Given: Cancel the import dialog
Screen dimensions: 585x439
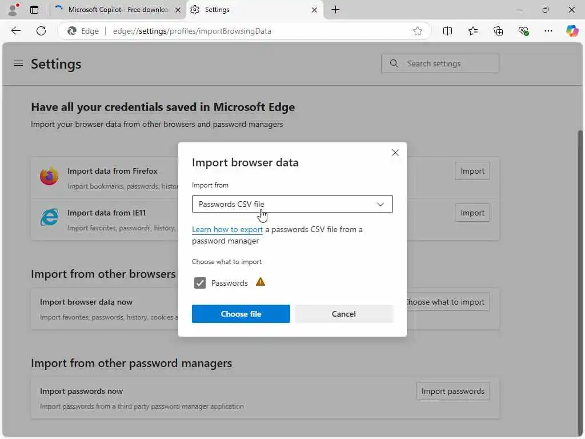Looking at the screenshot, I should click(x=344, y=314).
